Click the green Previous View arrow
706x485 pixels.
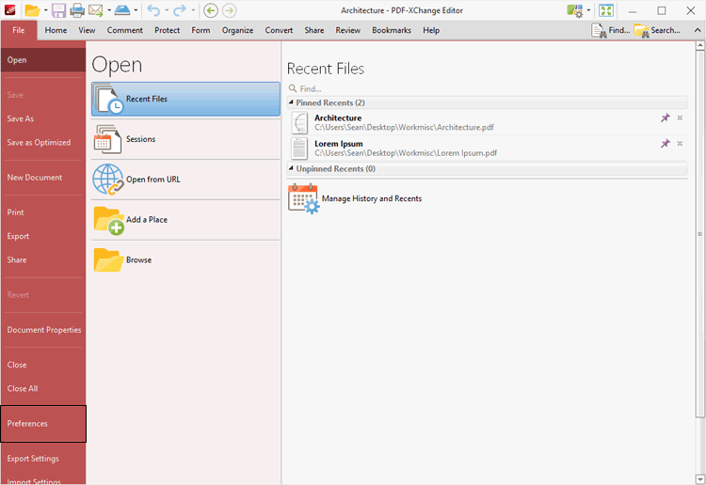[x=211, y=10]
